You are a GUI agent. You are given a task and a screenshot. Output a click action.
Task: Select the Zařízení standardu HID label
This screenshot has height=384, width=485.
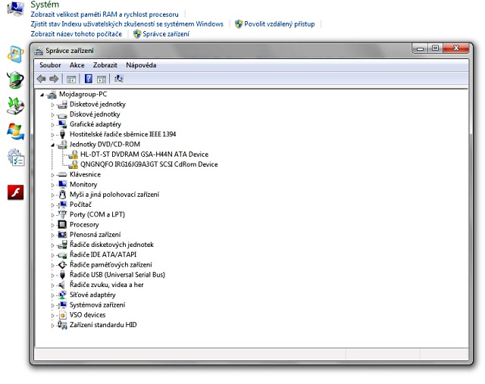pyautogui.click(x=103, y=325)
